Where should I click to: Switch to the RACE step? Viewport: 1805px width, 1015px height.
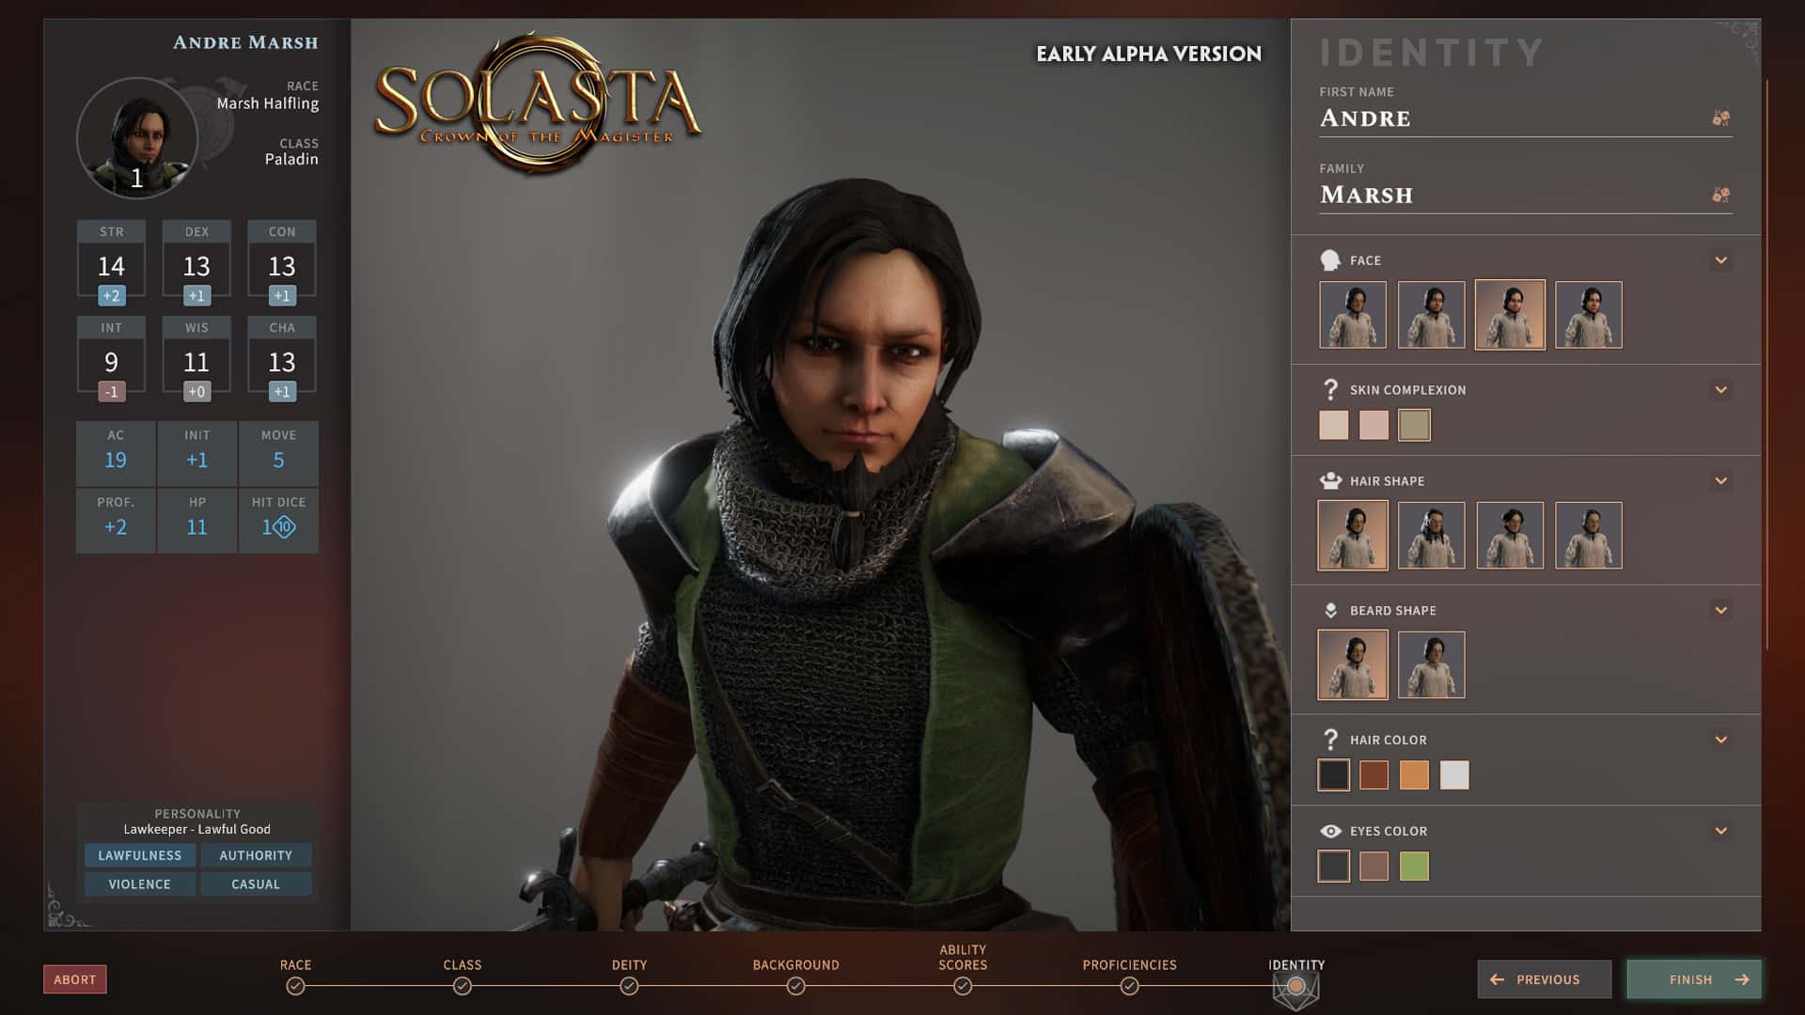click(x=296, y=971)
